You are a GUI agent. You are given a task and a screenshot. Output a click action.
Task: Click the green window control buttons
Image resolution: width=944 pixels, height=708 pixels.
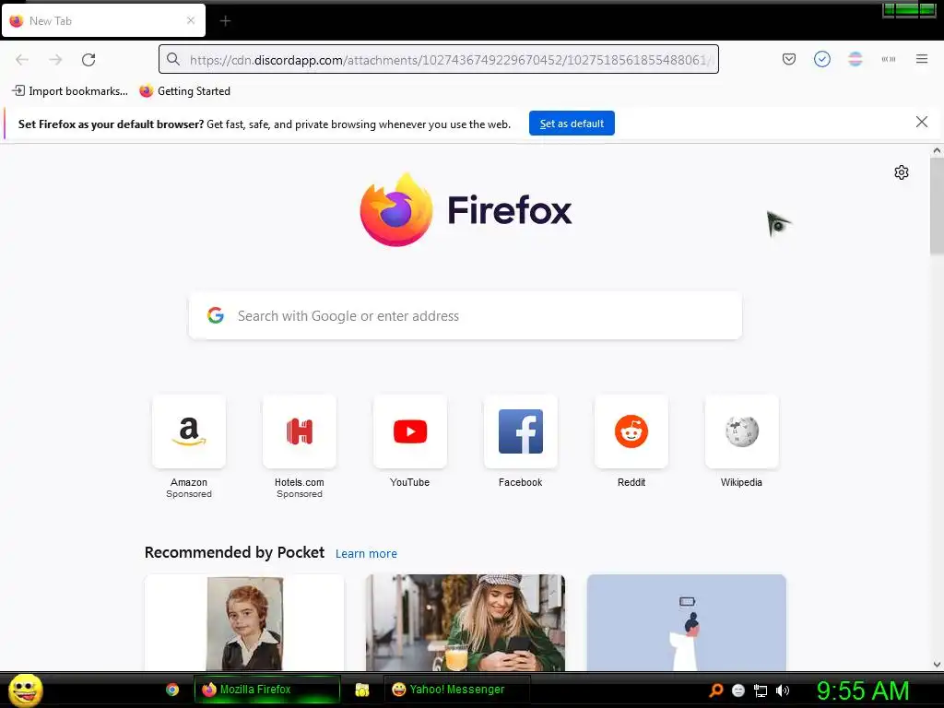pyautogui.click(x=909, y=9)
